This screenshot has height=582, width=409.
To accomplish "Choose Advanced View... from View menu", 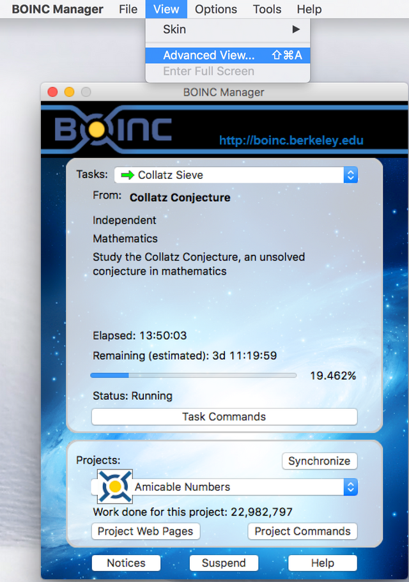I will click(228, 56).
